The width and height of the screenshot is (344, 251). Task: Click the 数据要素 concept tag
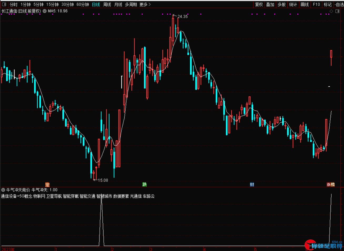[x=121, y=196]
